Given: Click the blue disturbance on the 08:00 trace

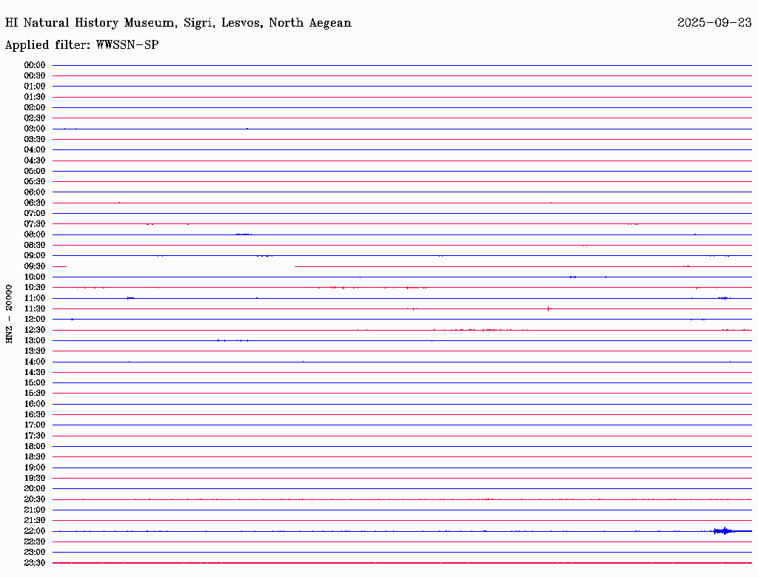Looking at the screenshot, I should coord(244,234).
